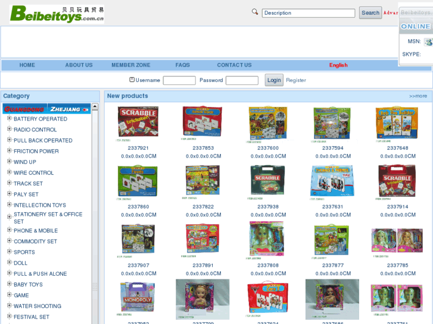The image size is (433, 324).
Task: Focus the Password input field
Action: (x=242, y=80)
